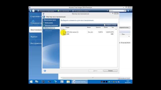Image resolution: width=161 pixels, height=90 pixels.
Task: Click the wizard back arrow icon
Action: coord(44,17)
